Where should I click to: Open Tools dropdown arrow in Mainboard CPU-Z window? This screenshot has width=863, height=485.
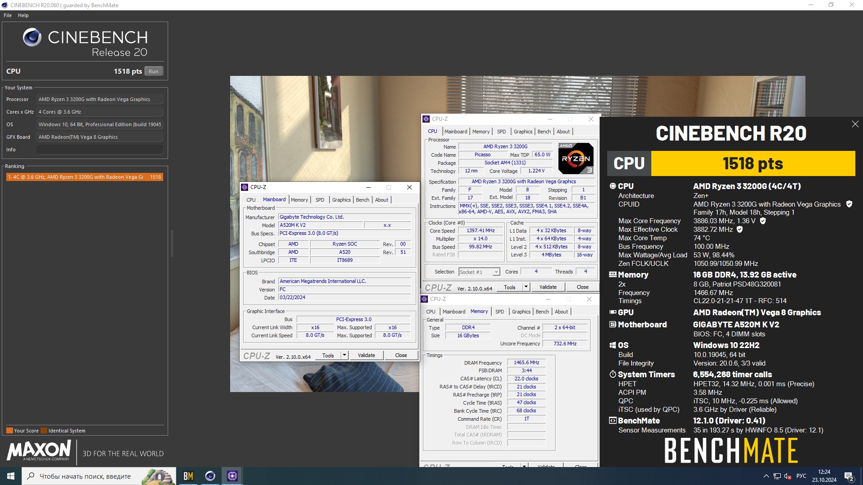click(344, 355)
